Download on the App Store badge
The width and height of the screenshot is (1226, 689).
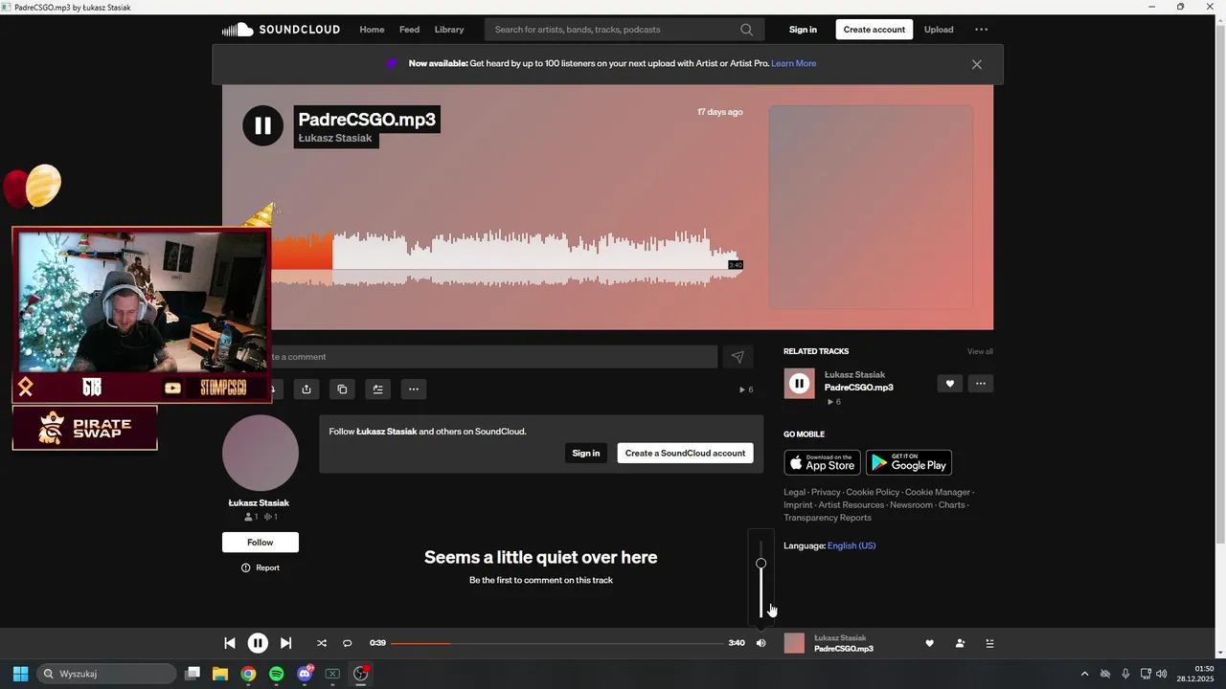[x=822, y=462]
